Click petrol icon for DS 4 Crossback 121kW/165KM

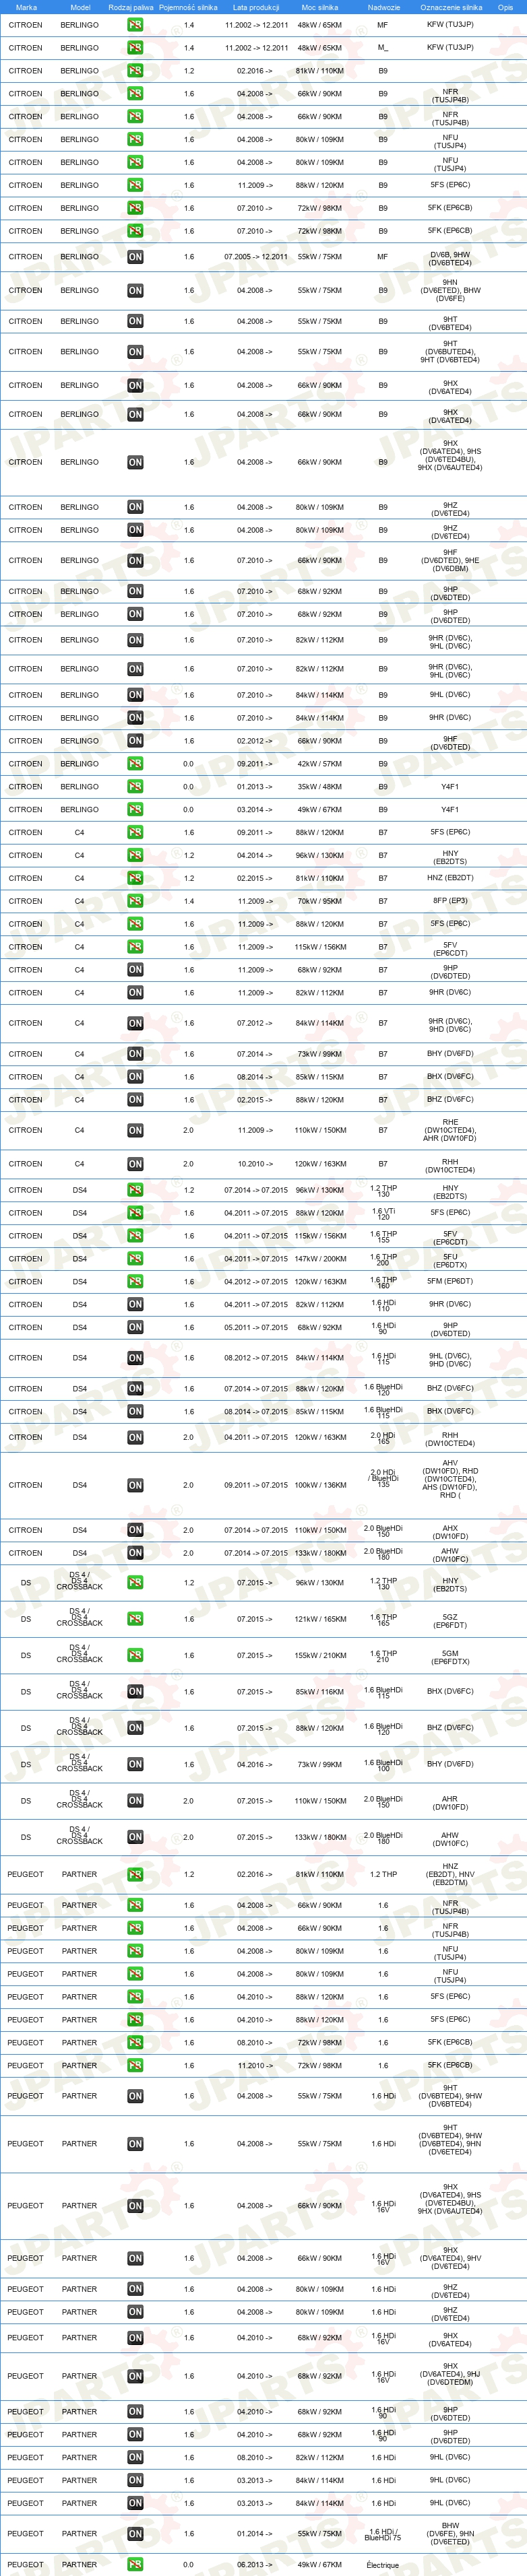135,1619
